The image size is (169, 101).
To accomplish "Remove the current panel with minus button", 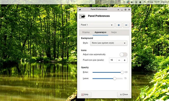I will point(126,25).
